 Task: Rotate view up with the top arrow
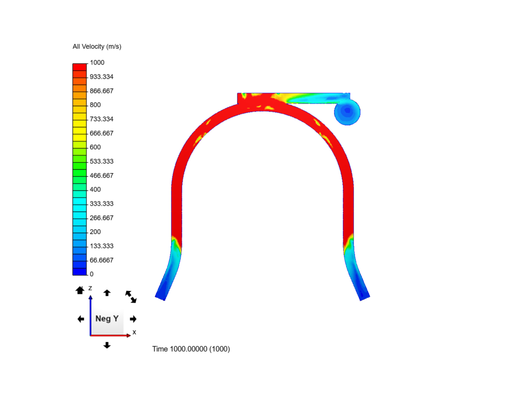click(x=107, y=293)
